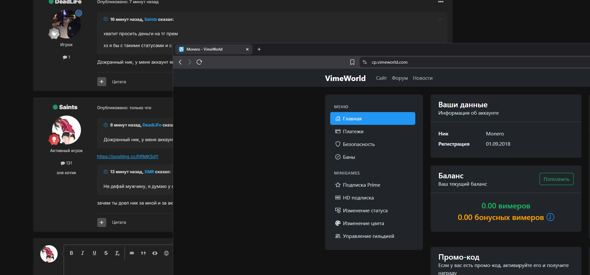
Task: Collapse the quote from Saints (16 минут назад)
Action: 106,19
